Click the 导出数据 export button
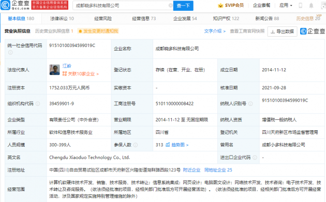326x202 pixels. click(x=282, y=32)
